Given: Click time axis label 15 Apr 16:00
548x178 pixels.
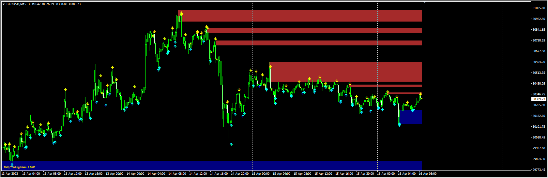Looking at the screenshot, I should [344, 174].
